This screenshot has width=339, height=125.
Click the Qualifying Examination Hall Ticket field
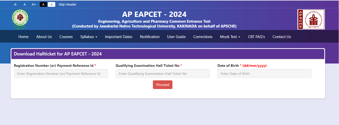pyautogui.click(x=163, y=74)
